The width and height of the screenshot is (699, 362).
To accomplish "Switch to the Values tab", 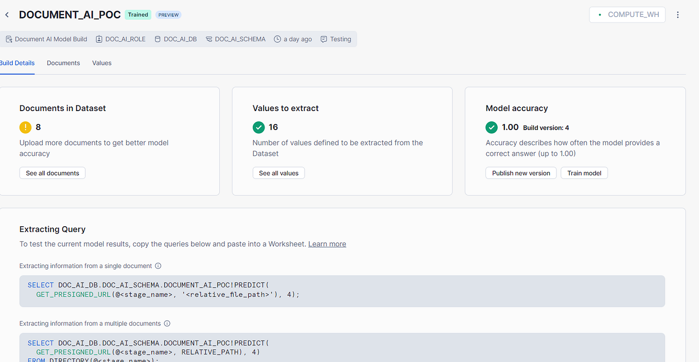I will pyautogui.click(x=101, y=63).
